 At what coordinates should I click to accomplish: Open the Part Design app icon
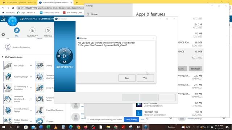(8, 66)
